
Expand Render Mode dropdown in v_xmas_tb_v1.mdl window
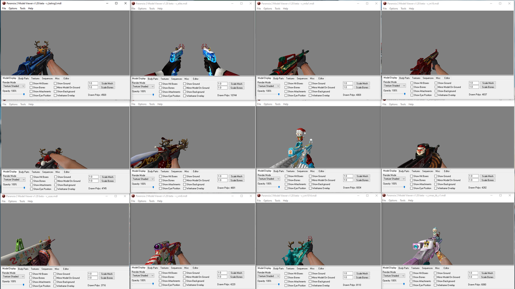(x=395, y=276)
